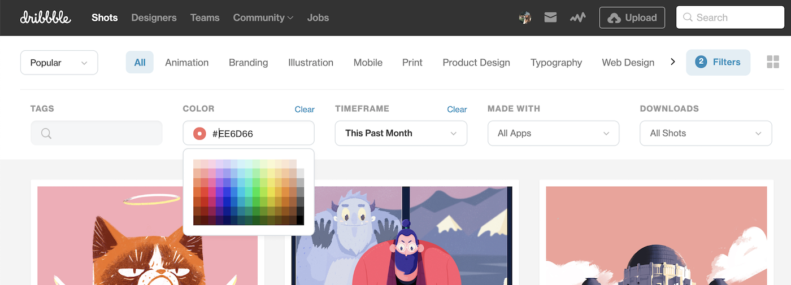Clear the color filter

305,109
